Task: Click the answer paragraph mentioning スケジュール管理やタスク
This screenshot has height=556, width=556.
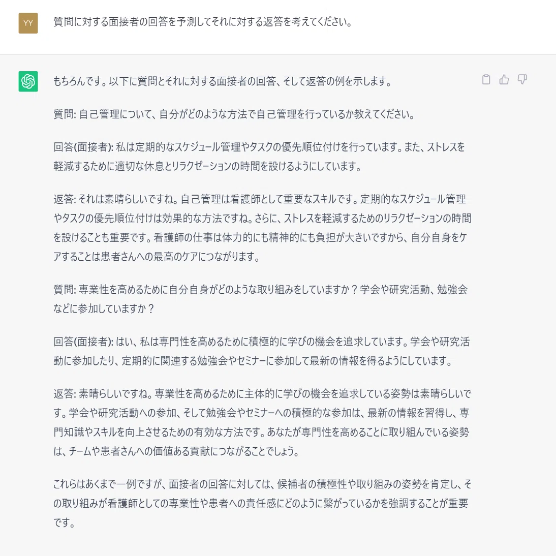Action: click(x=259, y=157)
